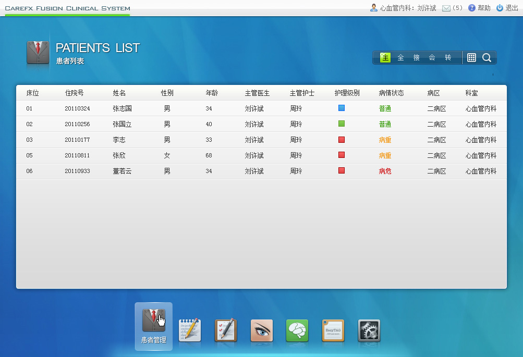This screenshot has height=357, width=523.
Task: Click the green nursing level square for 张国立
Action: tap(341, 124)
